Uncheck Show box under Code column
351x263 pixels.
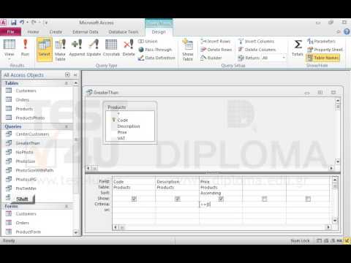click(x=134, y=199)
